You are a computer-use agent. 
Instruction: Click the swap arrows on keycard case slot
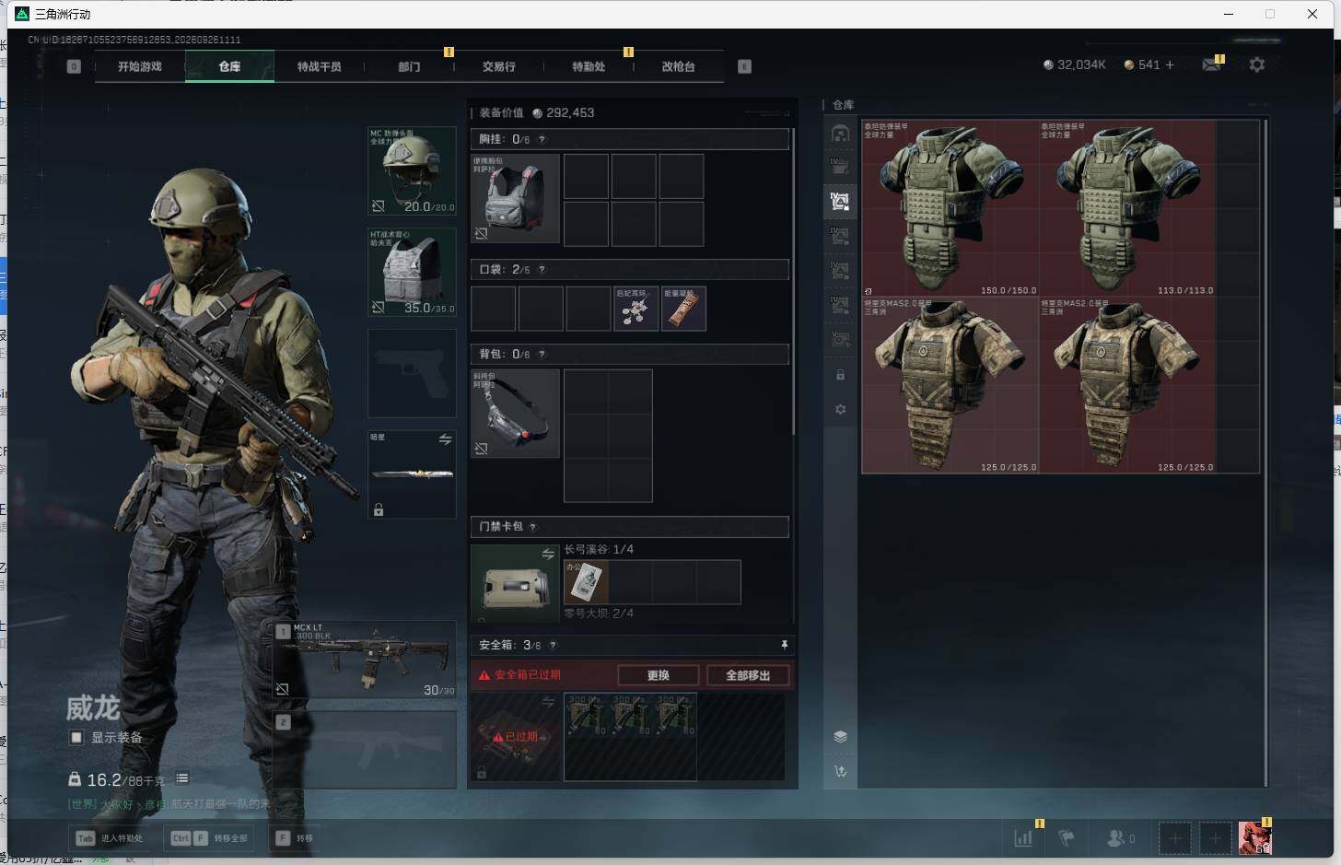548,554
